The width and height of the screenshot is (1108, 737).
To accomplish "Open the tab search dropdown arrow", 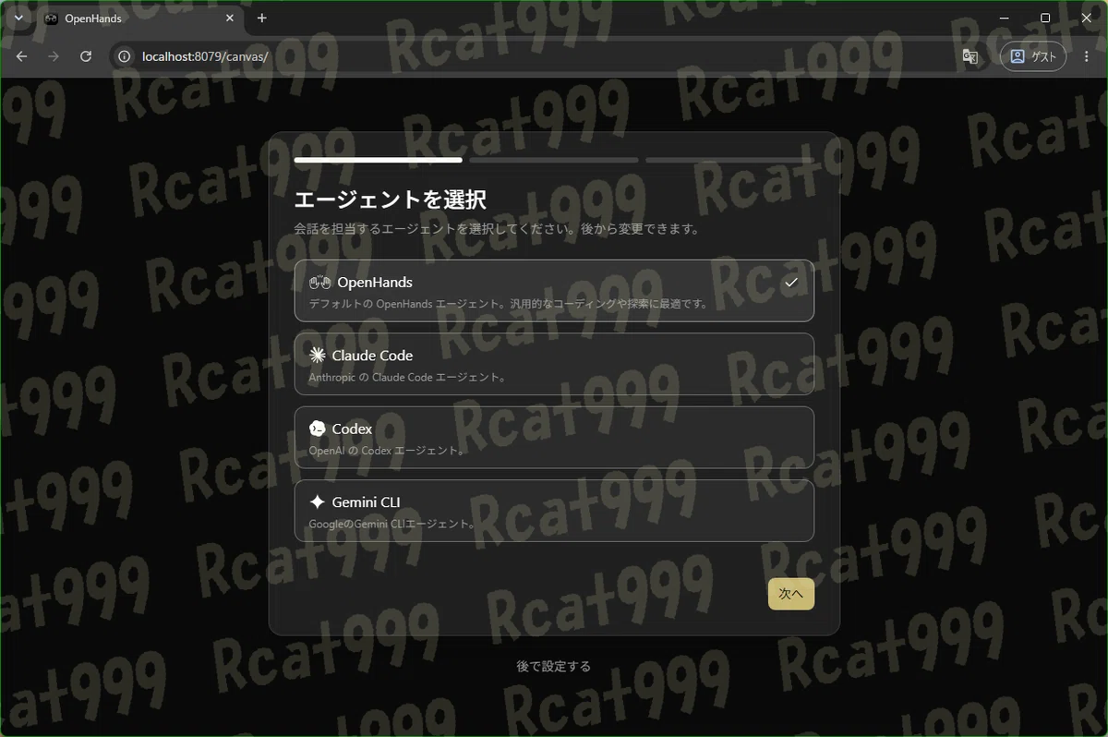I will coord(18,18).
